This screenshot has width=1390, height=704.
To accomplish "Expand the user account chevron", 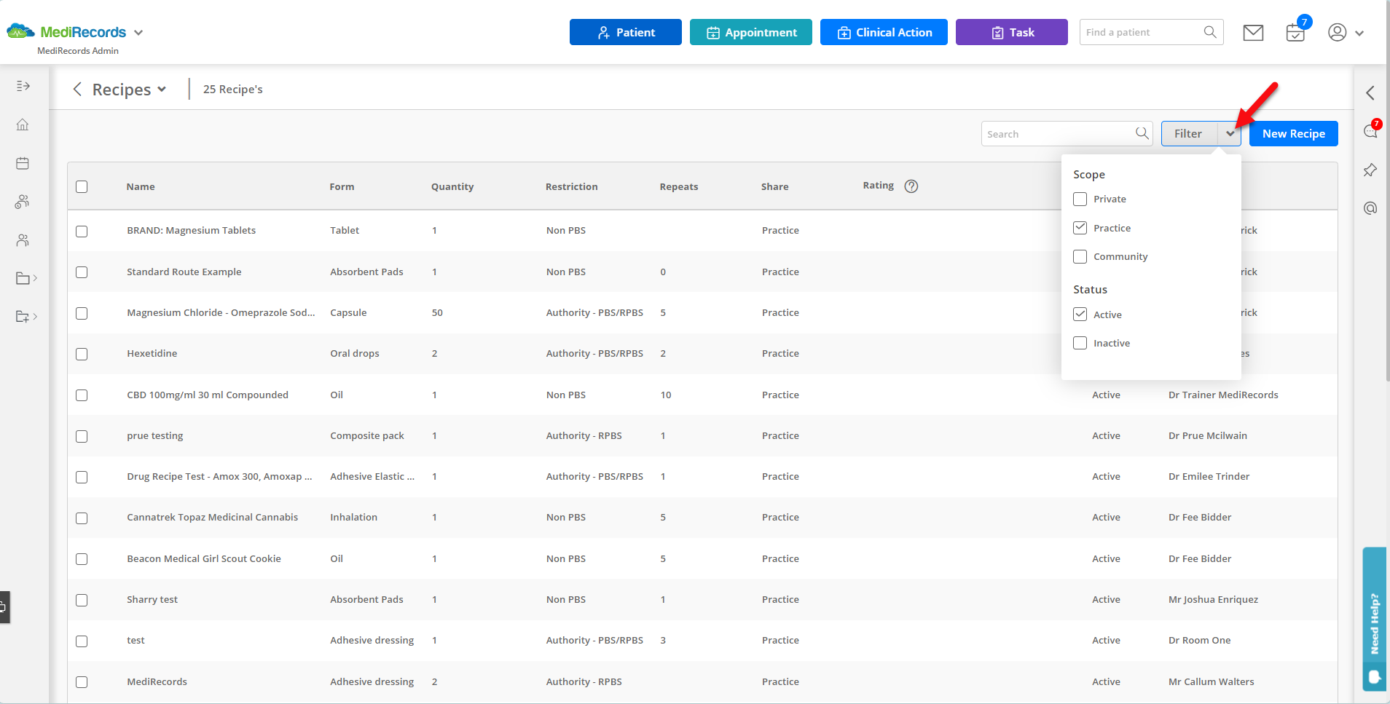I will click(1359, 33).
